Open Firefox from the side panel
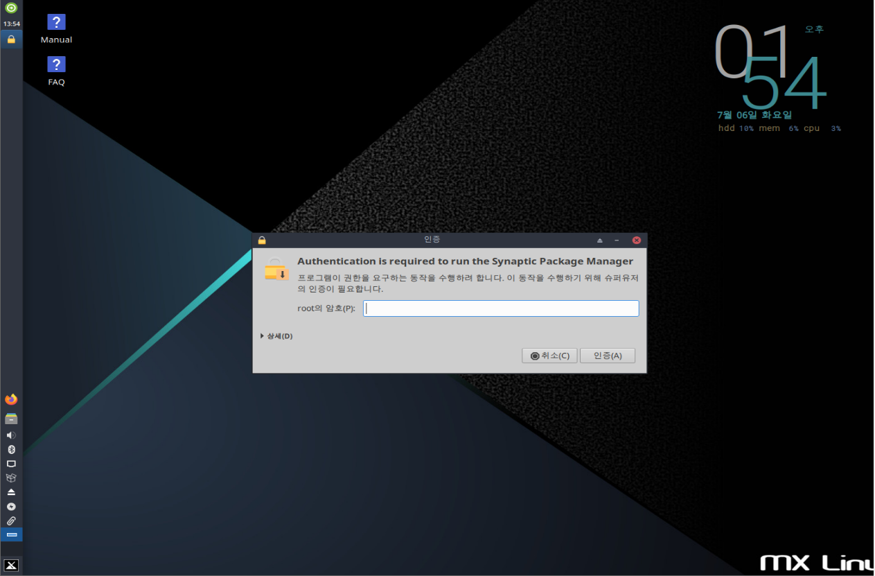875x576 pixels. pos(11,399)
